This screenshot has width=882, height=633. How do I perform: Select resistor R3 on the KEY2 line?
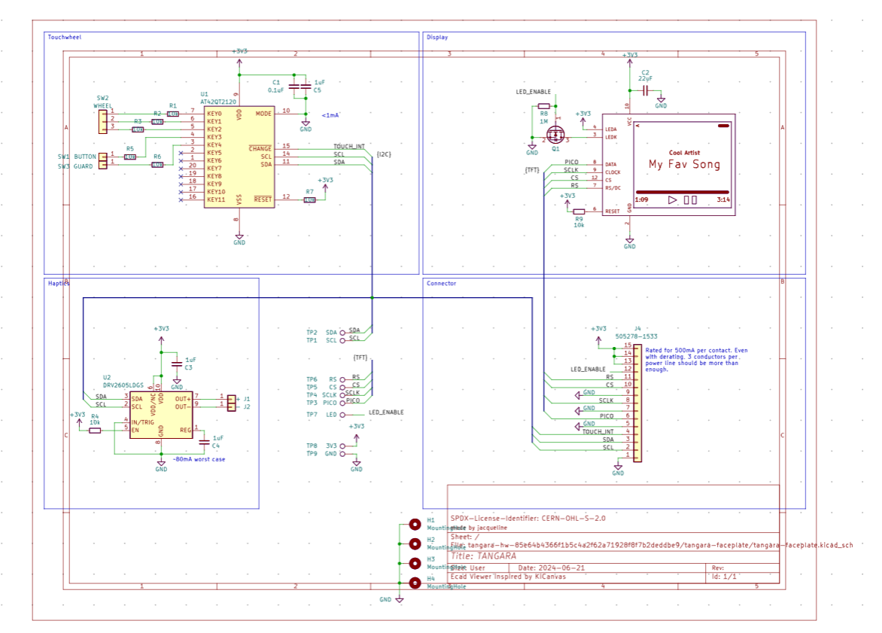coord(138,129)
